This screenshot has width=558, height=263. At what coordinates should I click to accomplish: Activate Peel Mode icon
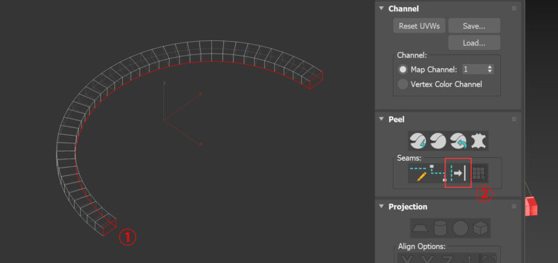point(438,141)
